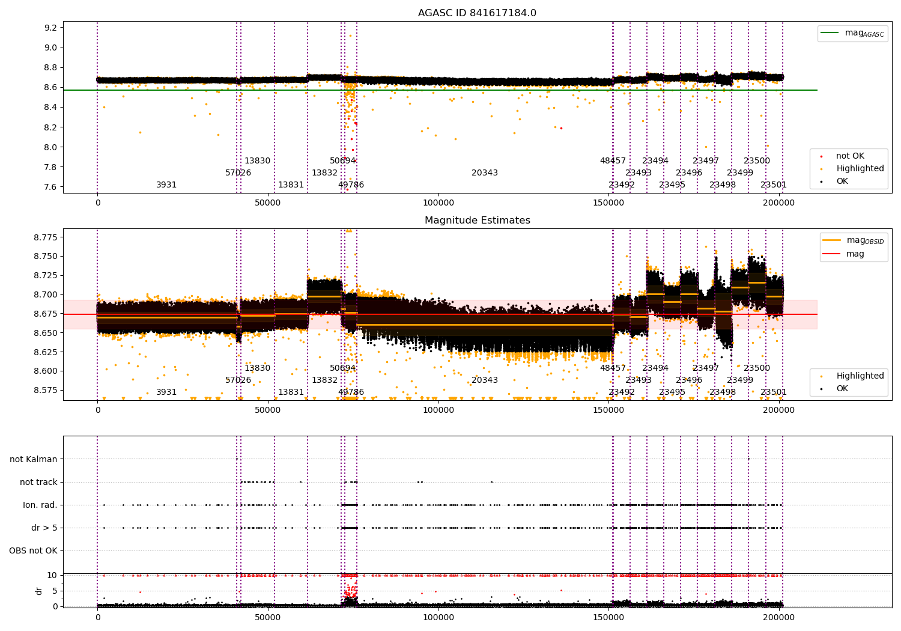
Task: Click OBSID label 20343 in the Magnitude Estimates panel
Action: [x=485, y=380]
